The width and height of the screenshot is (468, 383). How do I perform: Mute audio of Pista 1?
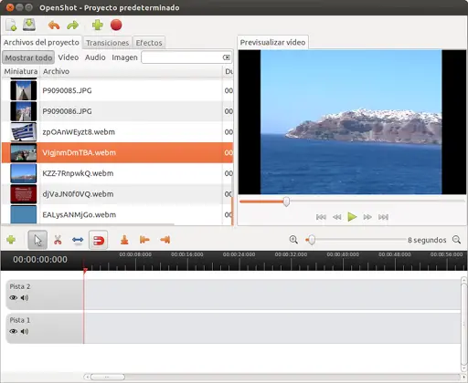click(25, 331)
